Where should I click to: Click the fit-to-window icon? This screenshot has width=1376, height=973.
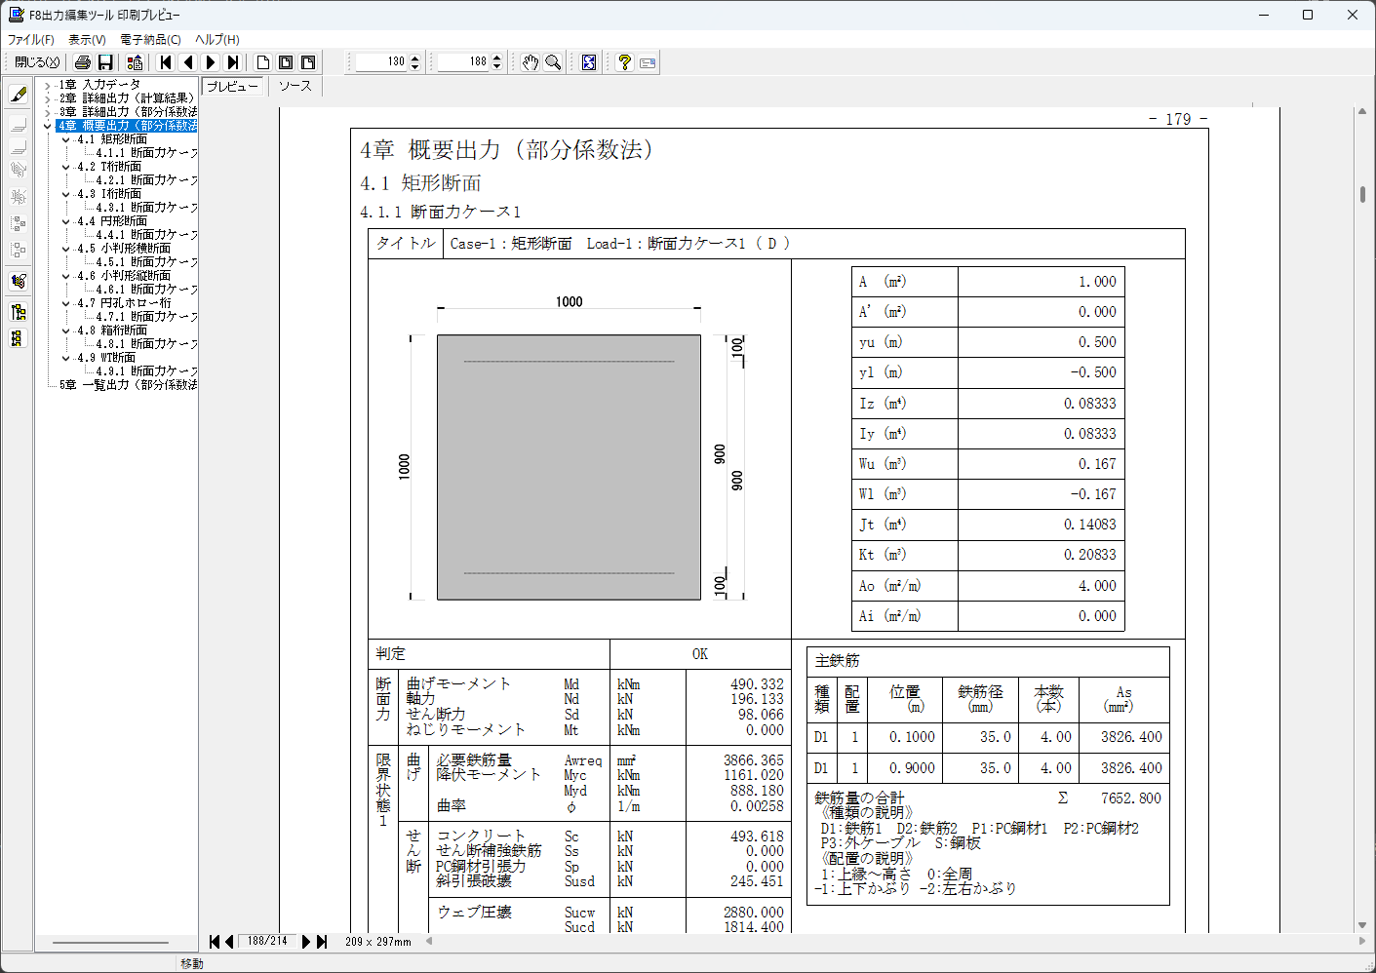coord(589,62)
